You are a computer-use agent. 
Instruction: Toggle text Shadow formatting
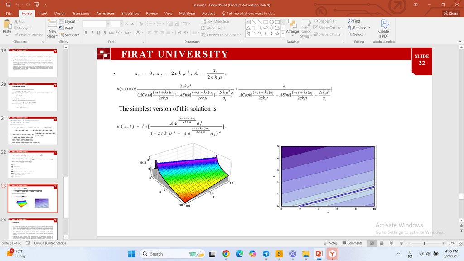pyautogui.click(x=105, y=33)
